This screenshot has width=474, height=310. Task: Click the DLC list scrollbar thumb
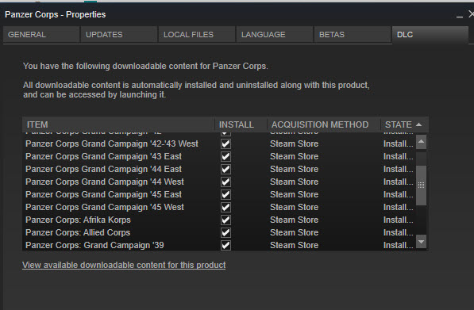coord(421,186)
